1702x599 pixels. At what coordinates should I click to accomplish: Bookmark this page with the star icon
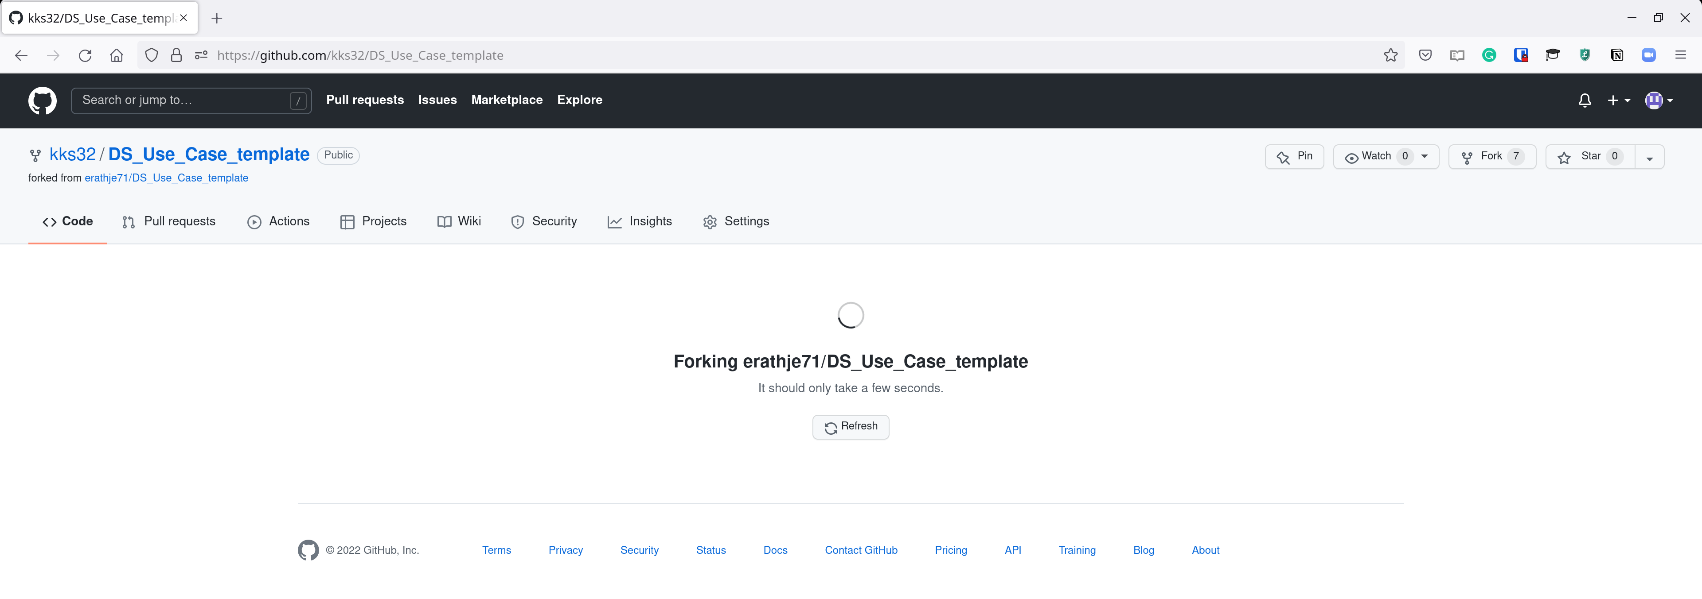(x=1390, y=55)
